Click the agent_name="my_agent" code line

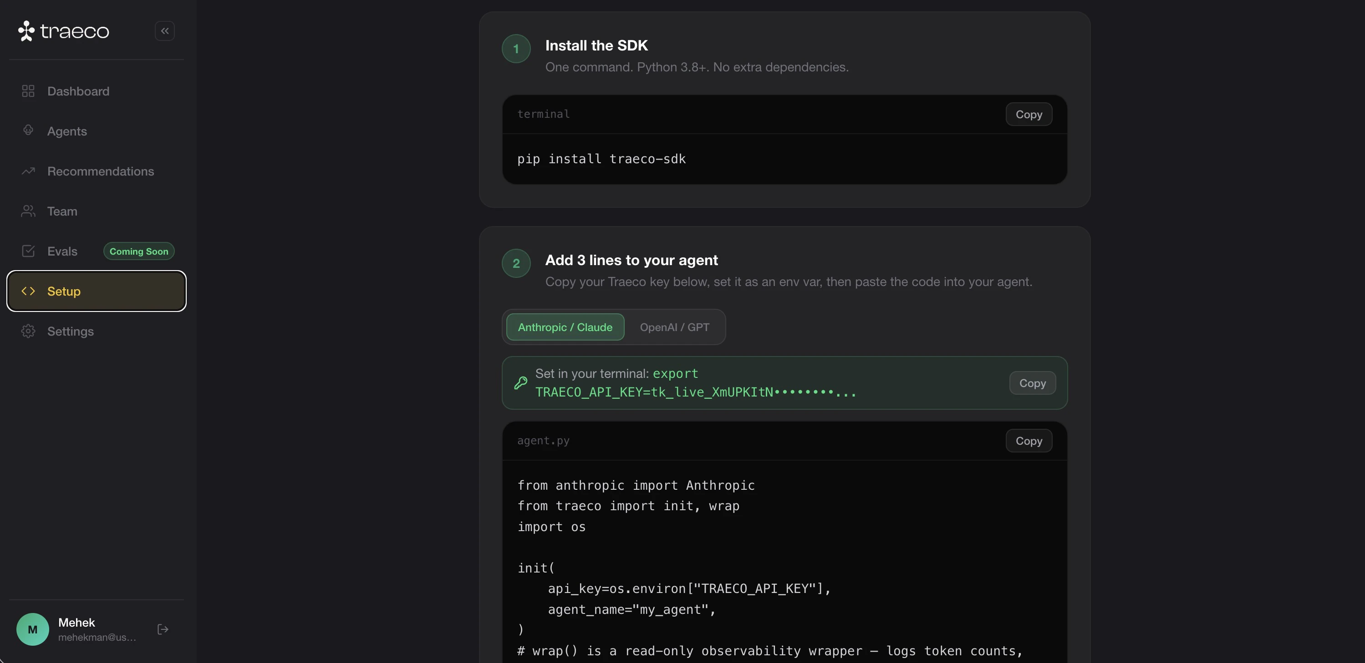(x=632, y=609)
